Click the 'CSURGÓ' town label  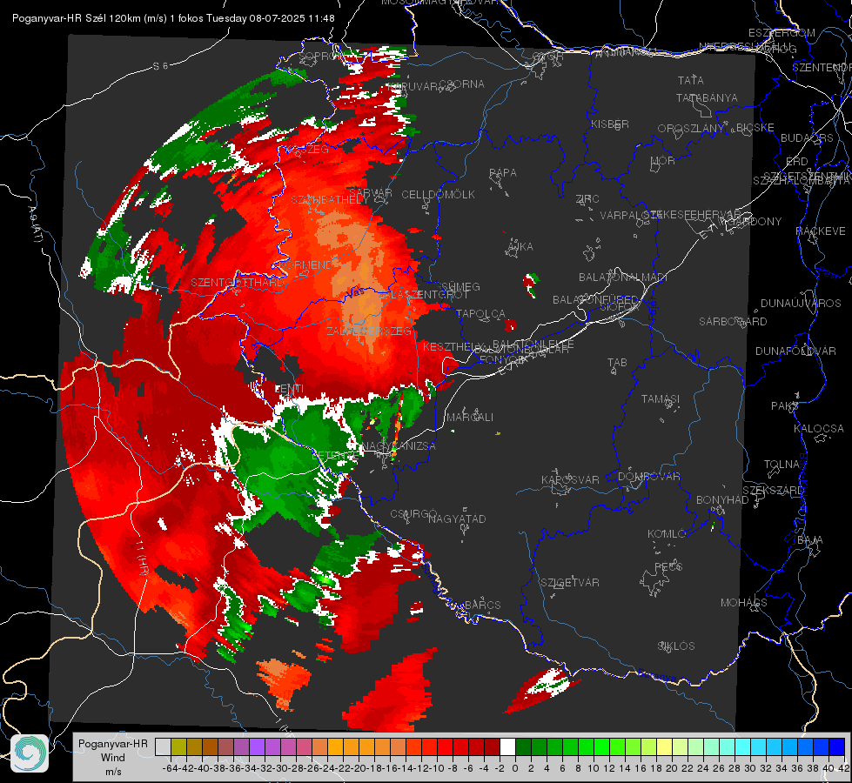click(413, 513)
